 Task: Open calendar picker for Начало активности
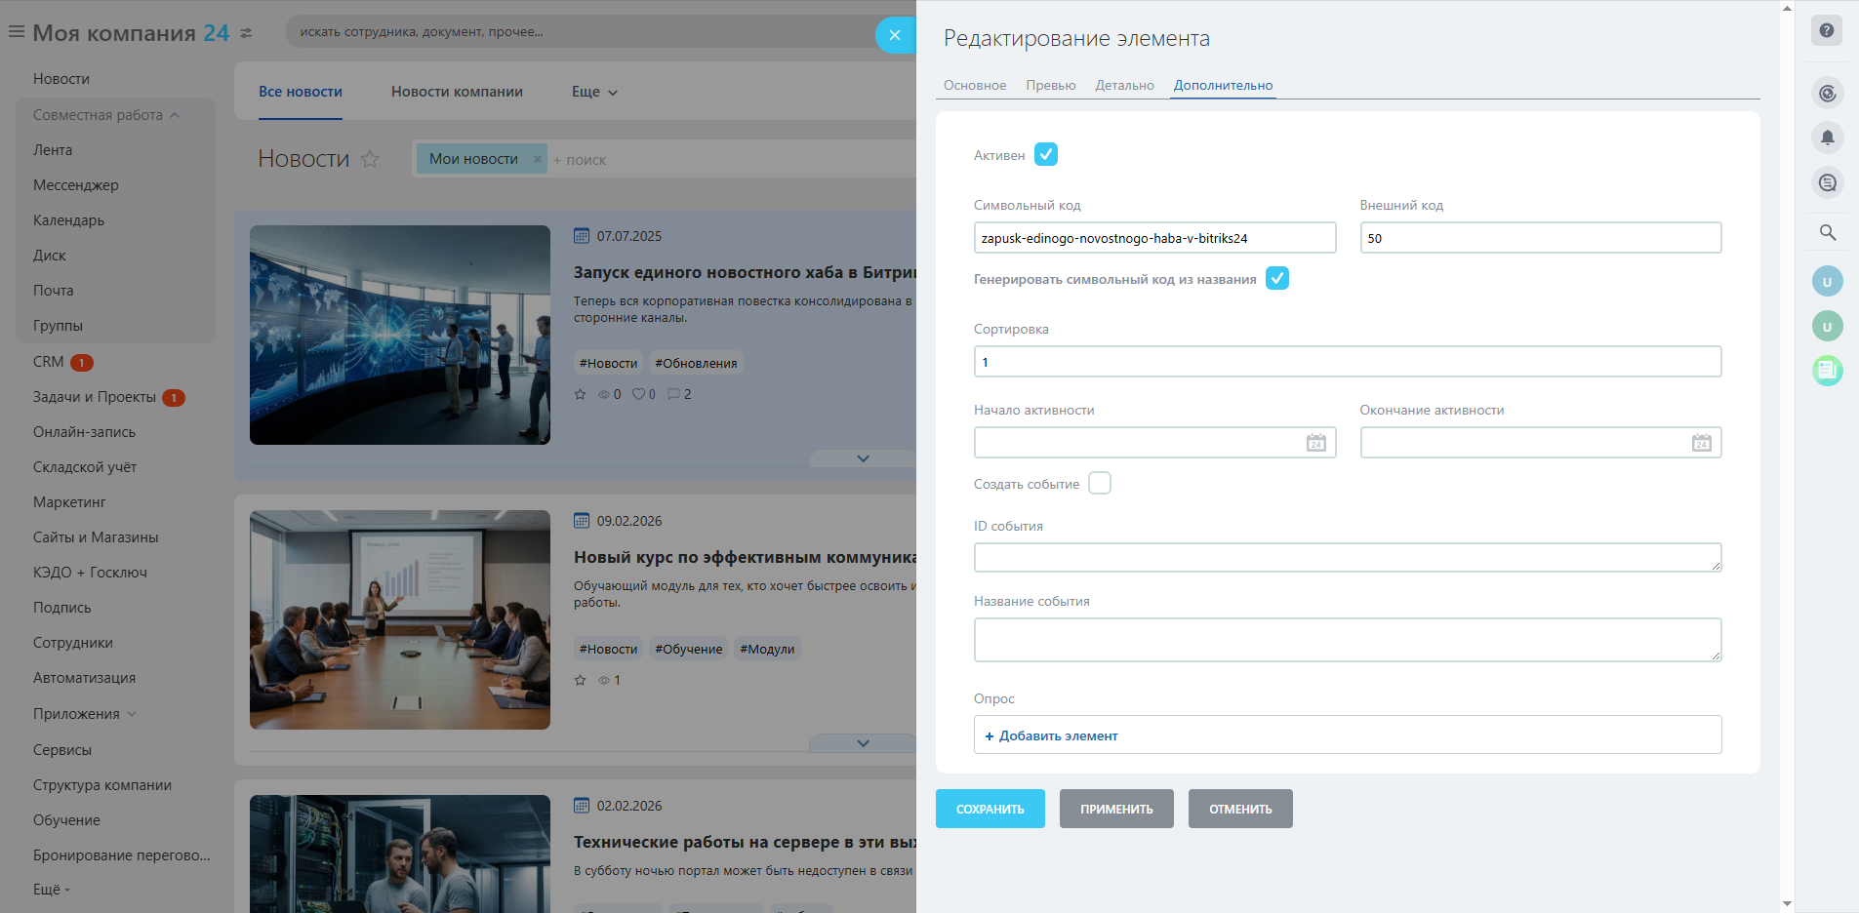click(1315, 443)
